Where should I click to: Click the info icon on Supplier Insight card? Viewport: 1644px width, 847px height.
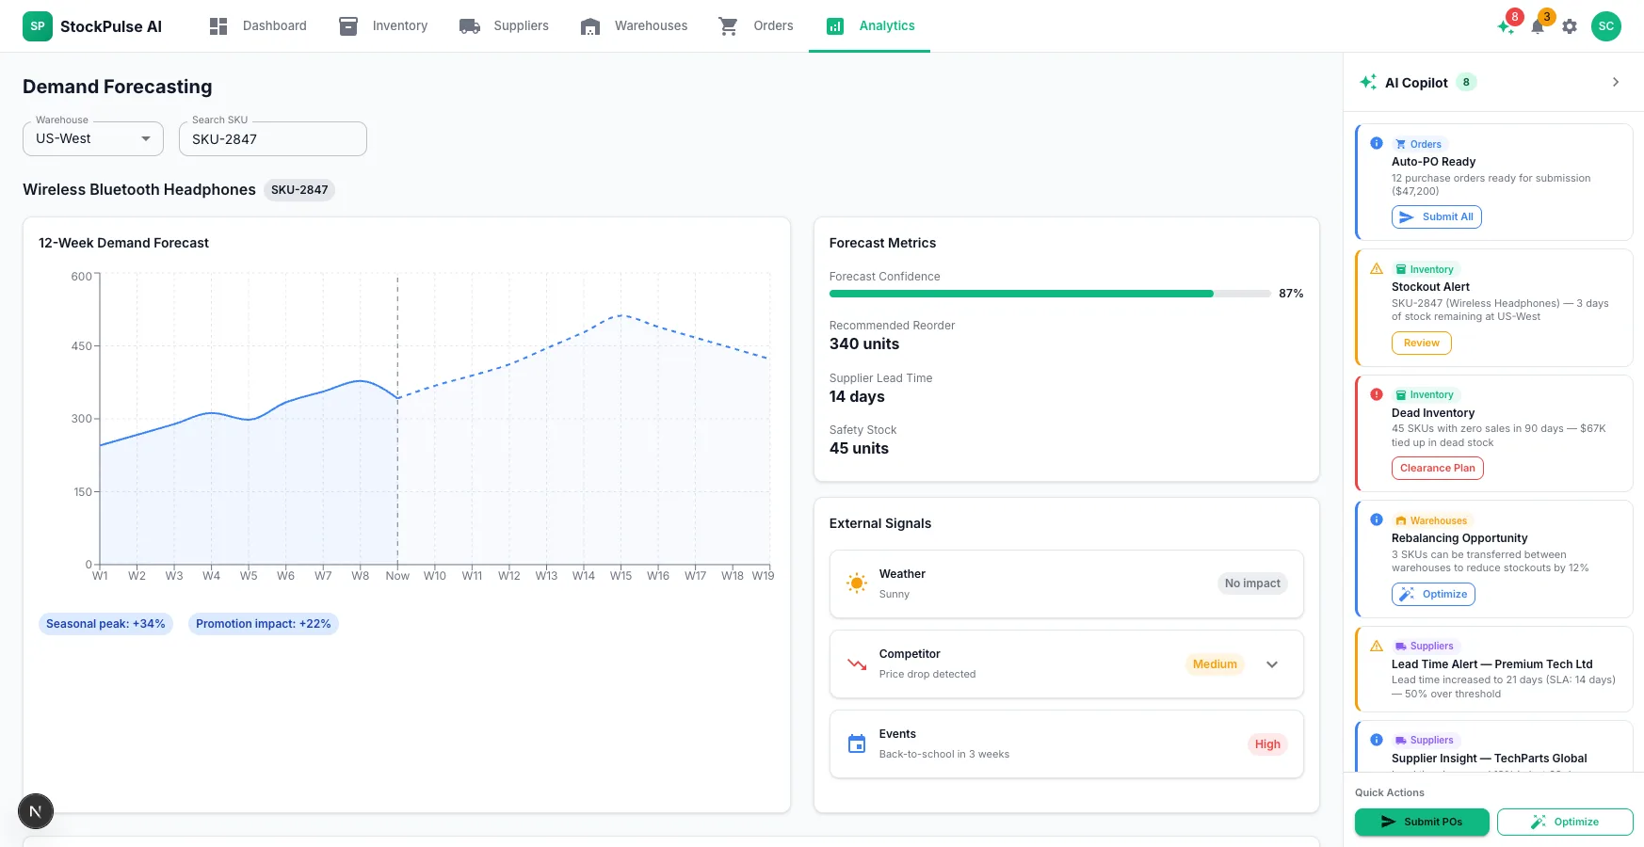tap(1377, 740)
